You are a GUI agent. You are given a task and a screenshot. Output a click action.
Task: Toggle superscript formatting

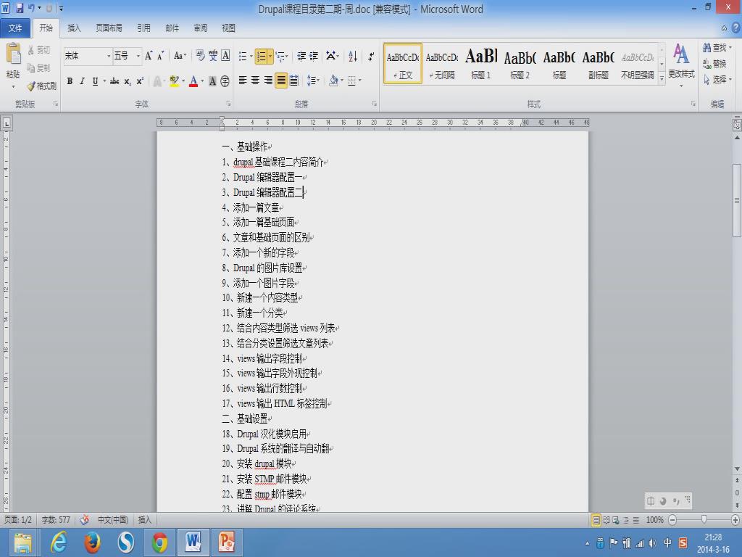click(x=140, y=81)
